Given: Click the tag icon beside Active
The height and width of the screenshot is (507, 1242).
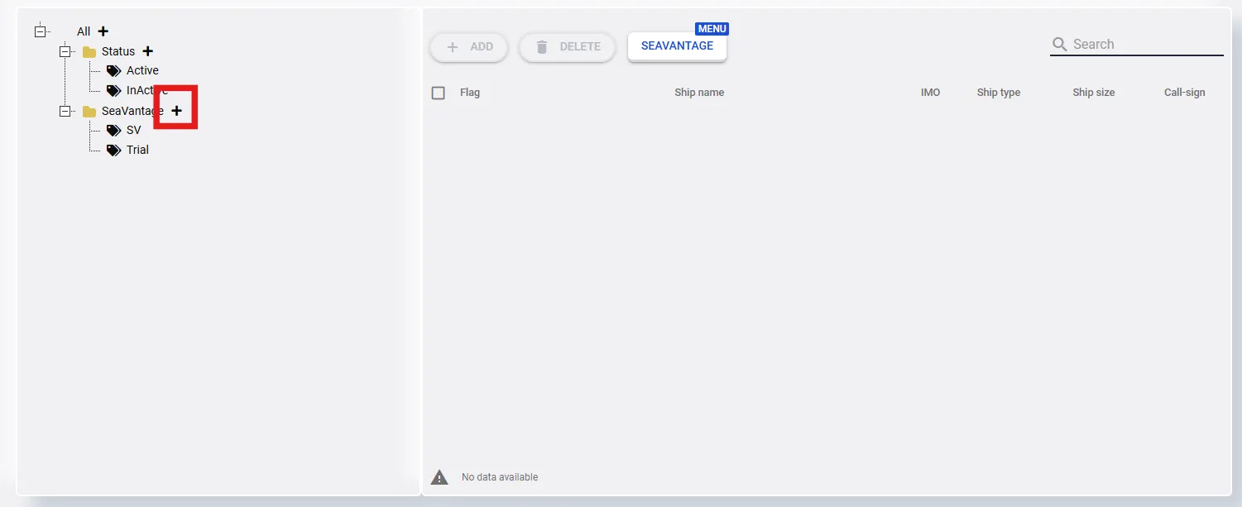Looking at the screenshot, I should [114, 71].
